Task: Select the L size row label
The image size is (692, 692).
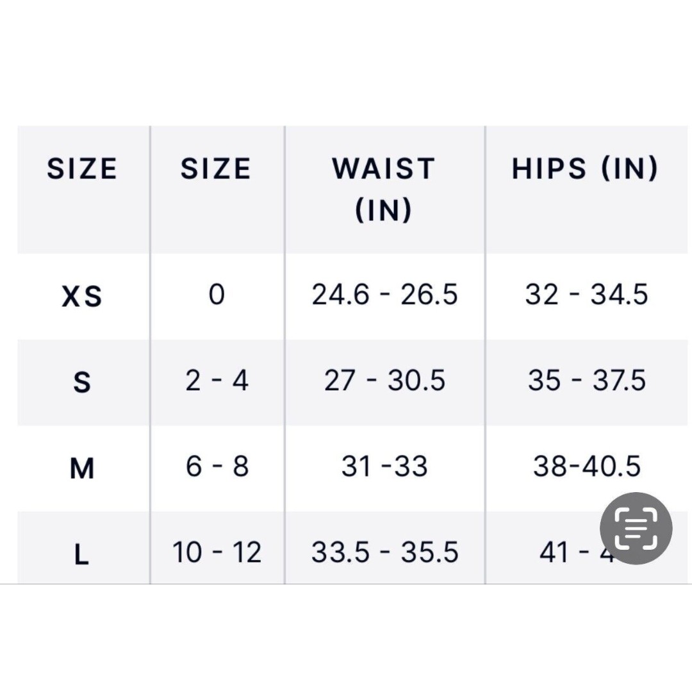Action: coord(81,554)
